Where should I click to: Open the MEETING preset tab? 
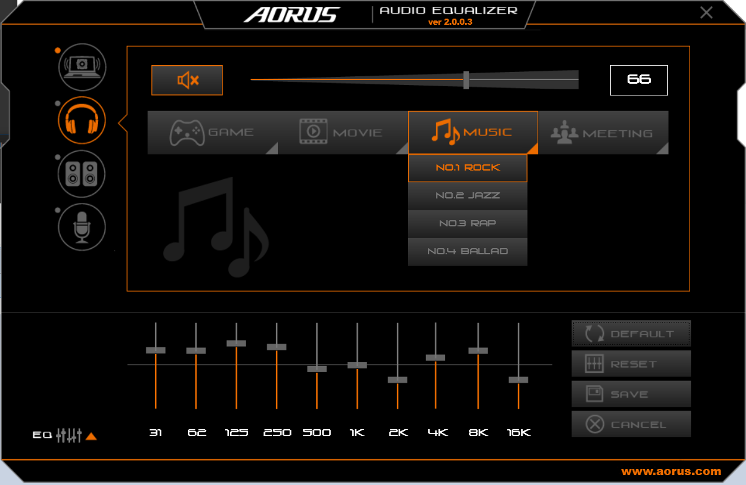603,132
